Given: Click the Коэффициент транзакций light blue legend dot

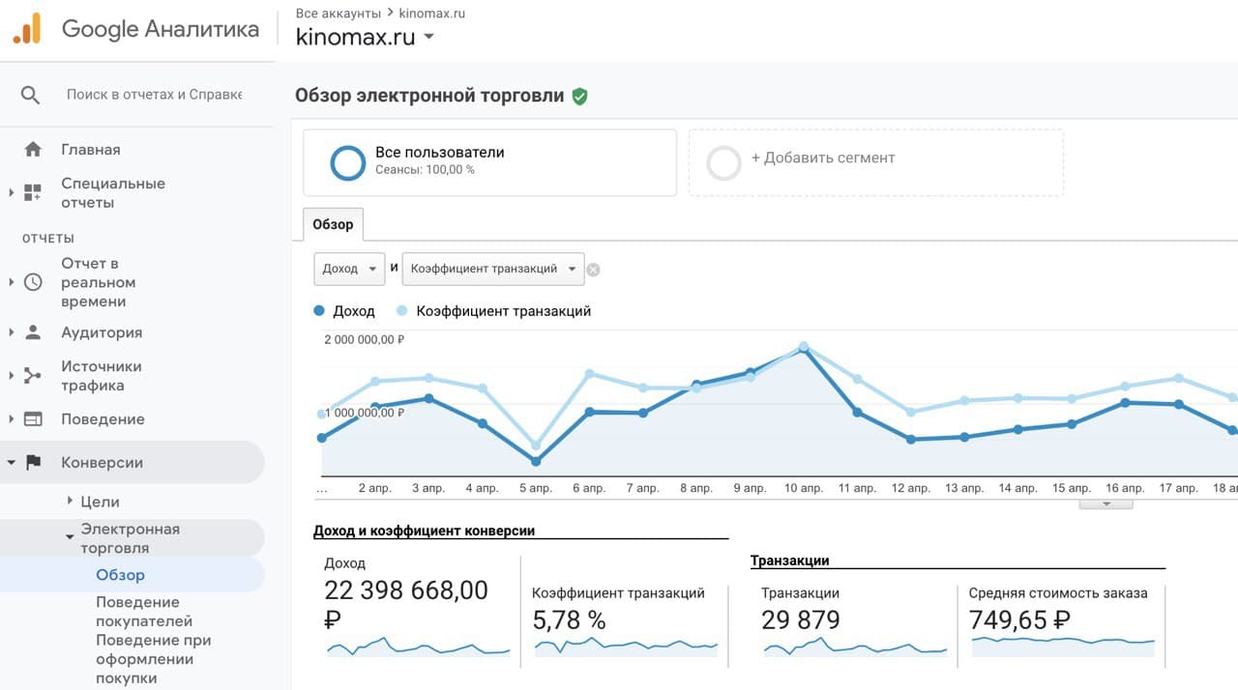Looking at the screenshot, I should point(403,311).
